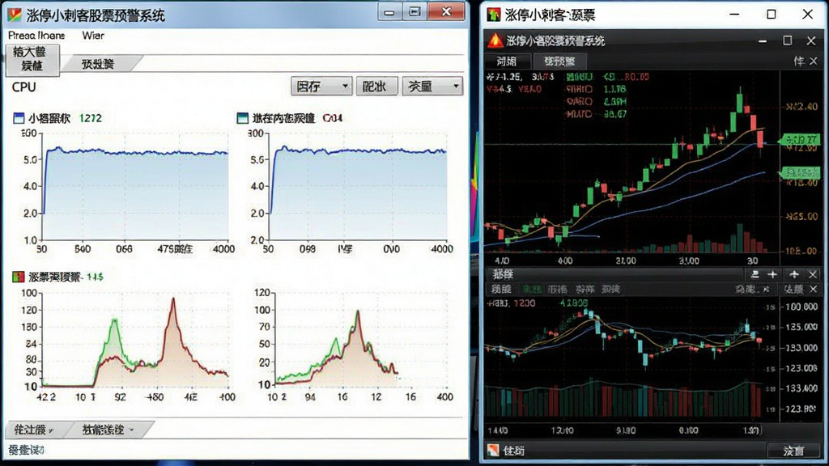This screenshot has width=829, height=466.
Task: Click the 125,000 axis label in the lower chart
Action: (801, 327)
